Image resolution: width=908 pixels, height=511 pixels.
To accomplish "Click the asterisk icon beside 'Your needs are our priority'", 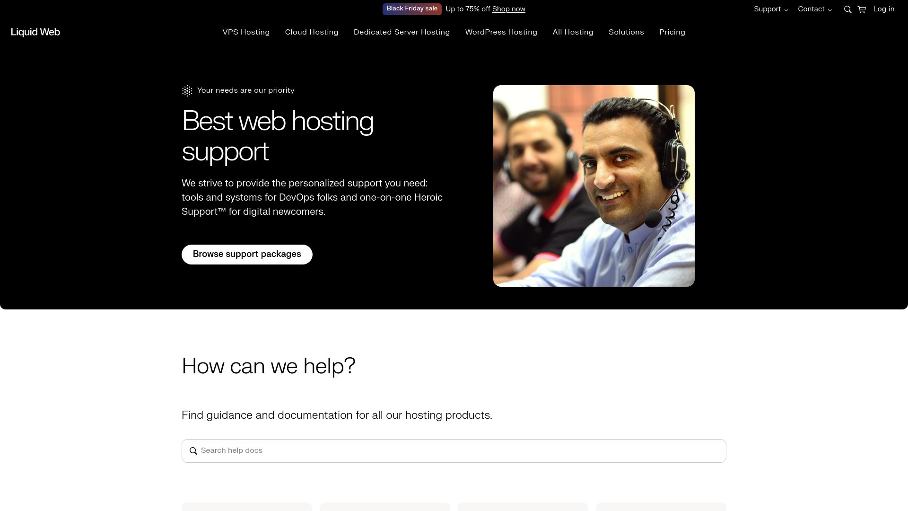I will pyautogui.click(x=187, y=90).
